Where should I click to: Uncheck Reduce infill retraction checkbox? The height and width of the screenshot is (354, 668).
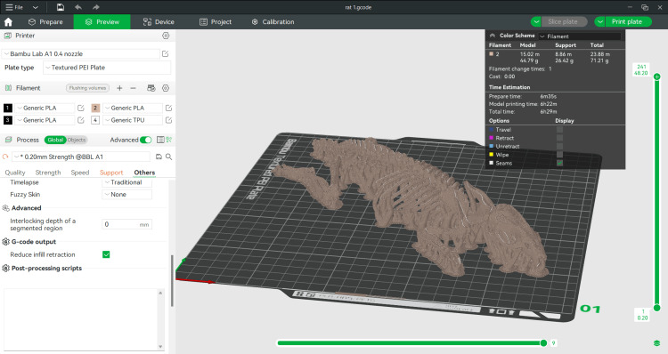pyautogui.click(x=106, y=254)
